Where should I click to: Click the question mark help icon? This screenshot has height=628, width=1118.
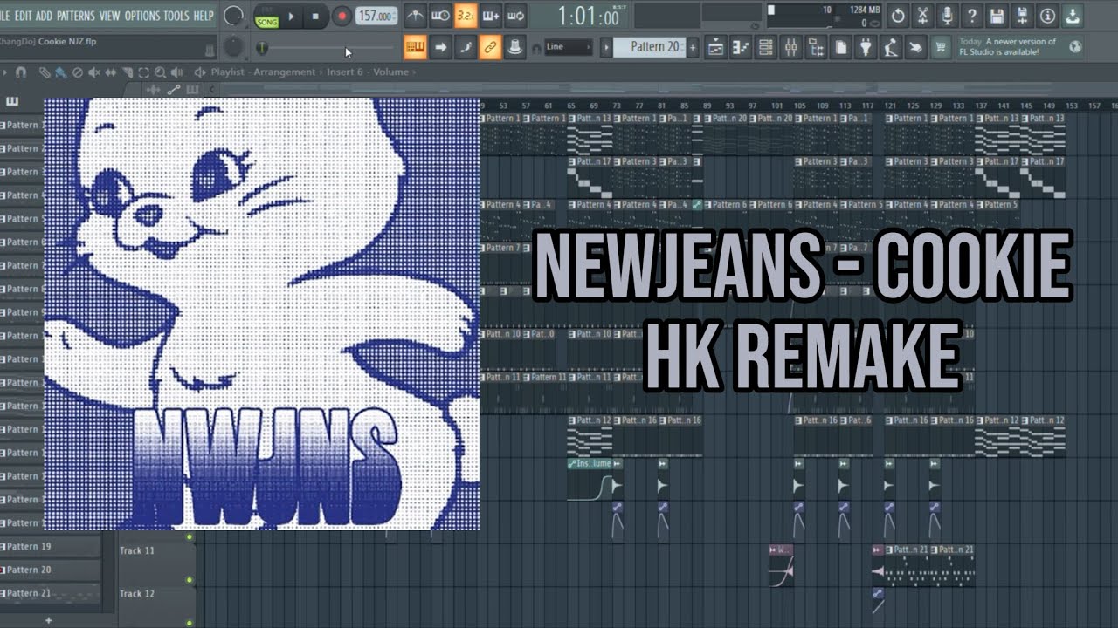tap(972, 16)
